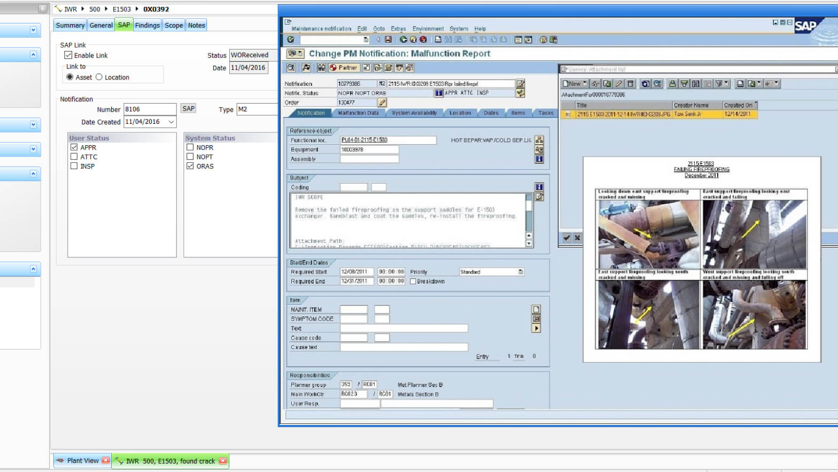Open the Malfunction Data tab

(x=358, y=113)
